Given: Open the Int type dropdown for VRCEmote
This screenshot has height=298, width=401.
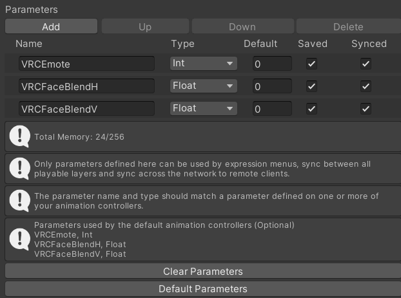Looking at the screenshot, I should (x=204, y=63).
